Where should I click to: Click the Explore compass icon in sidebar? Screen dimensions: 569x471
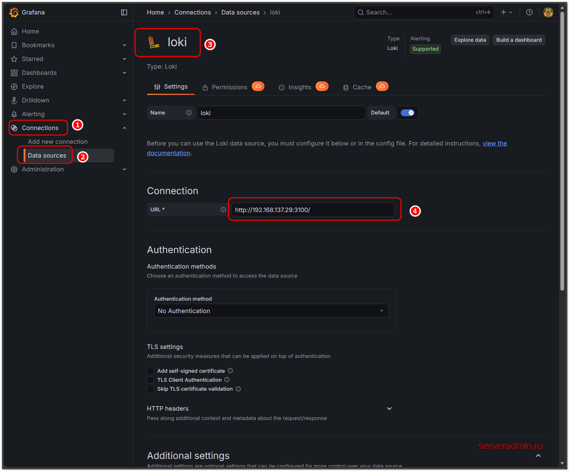click(x=14, y=87)
